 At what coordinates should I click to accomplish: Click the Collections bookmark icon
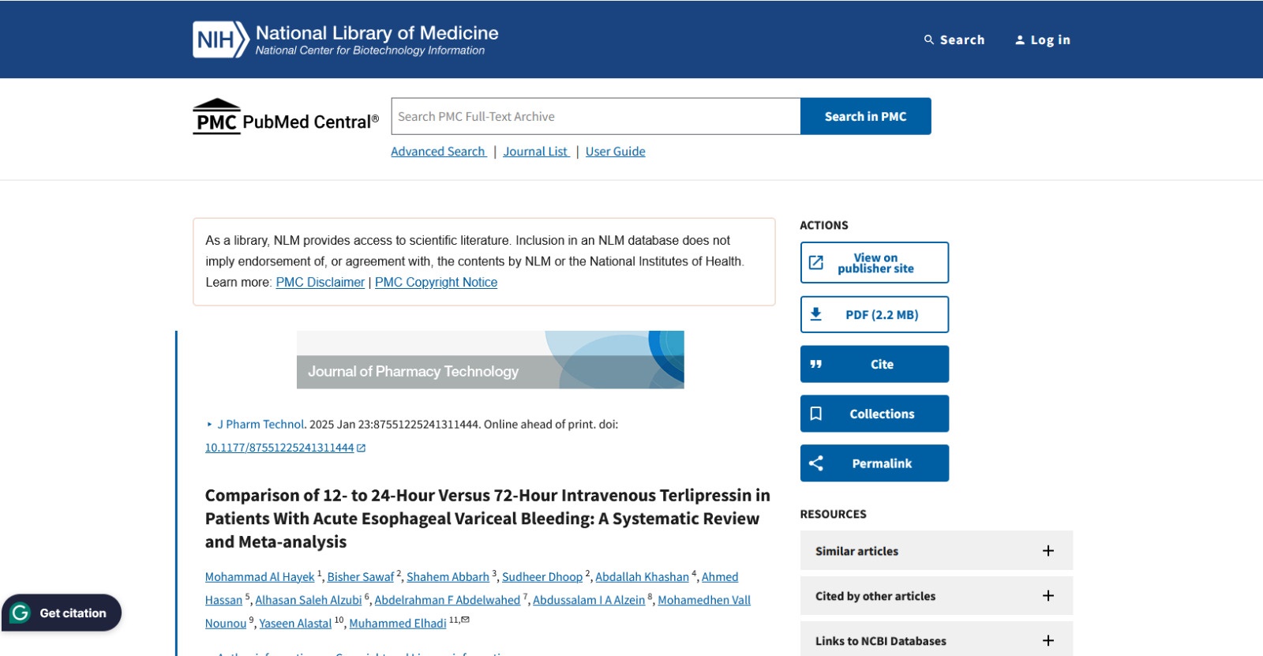[816, 414]
